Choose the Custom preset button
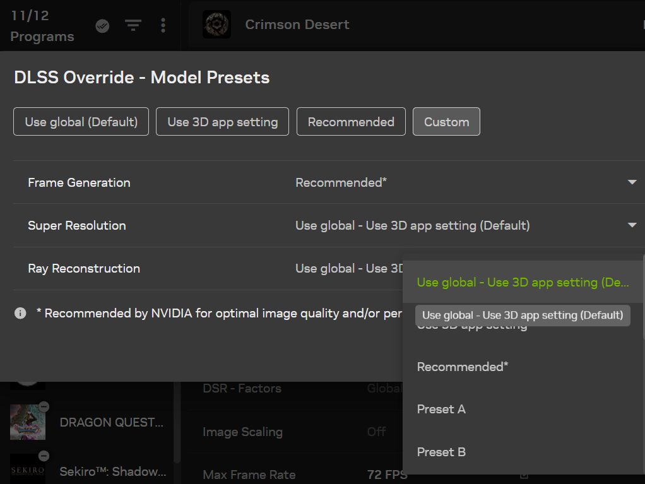Image resolution: width=645 pixels, height=484 pixels. [446, 122]
